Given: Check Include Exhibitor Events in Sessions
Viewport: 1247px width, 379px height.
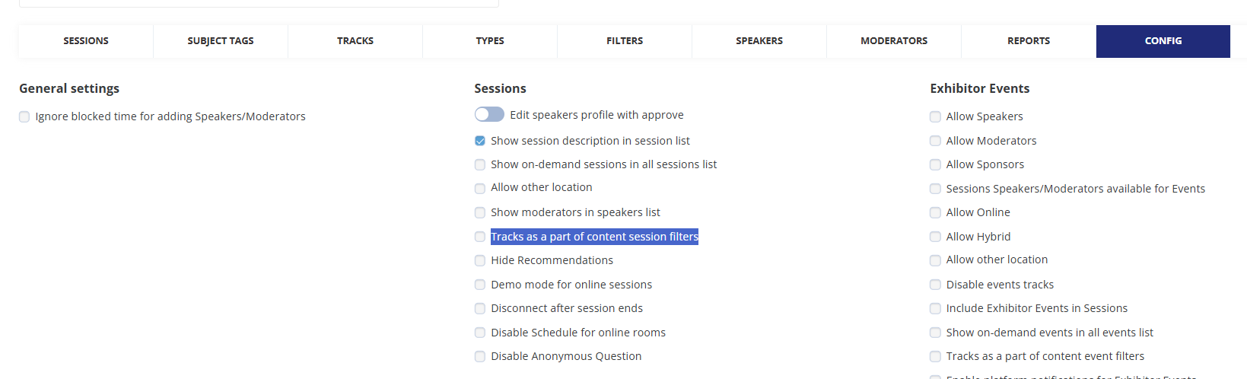Looking at the screenshot, I should click(935, 308).
